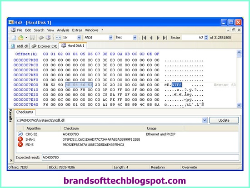Open the Extras menu
250x188 pixels.
coord(77,30)
